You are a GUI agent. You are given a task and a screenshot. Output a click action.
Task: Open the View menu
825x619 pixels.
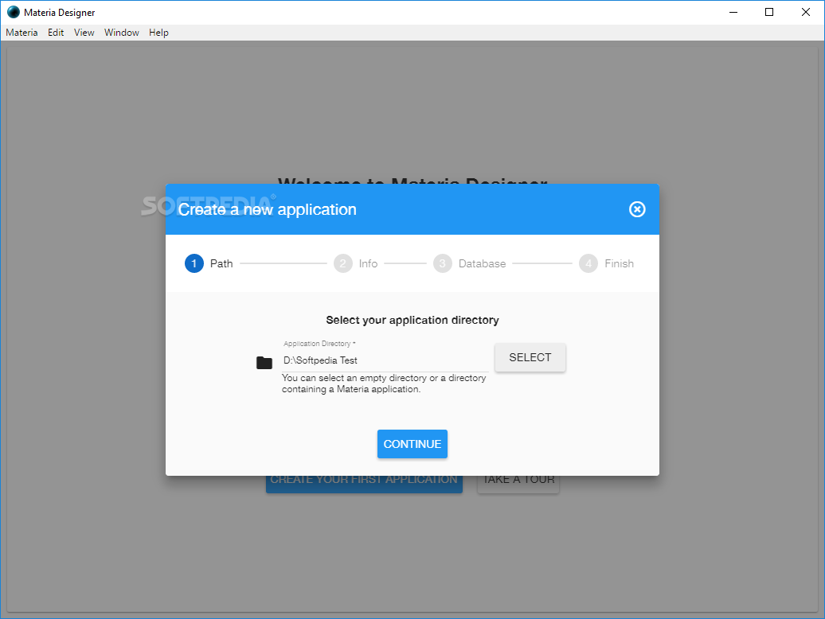pos(84,33)
